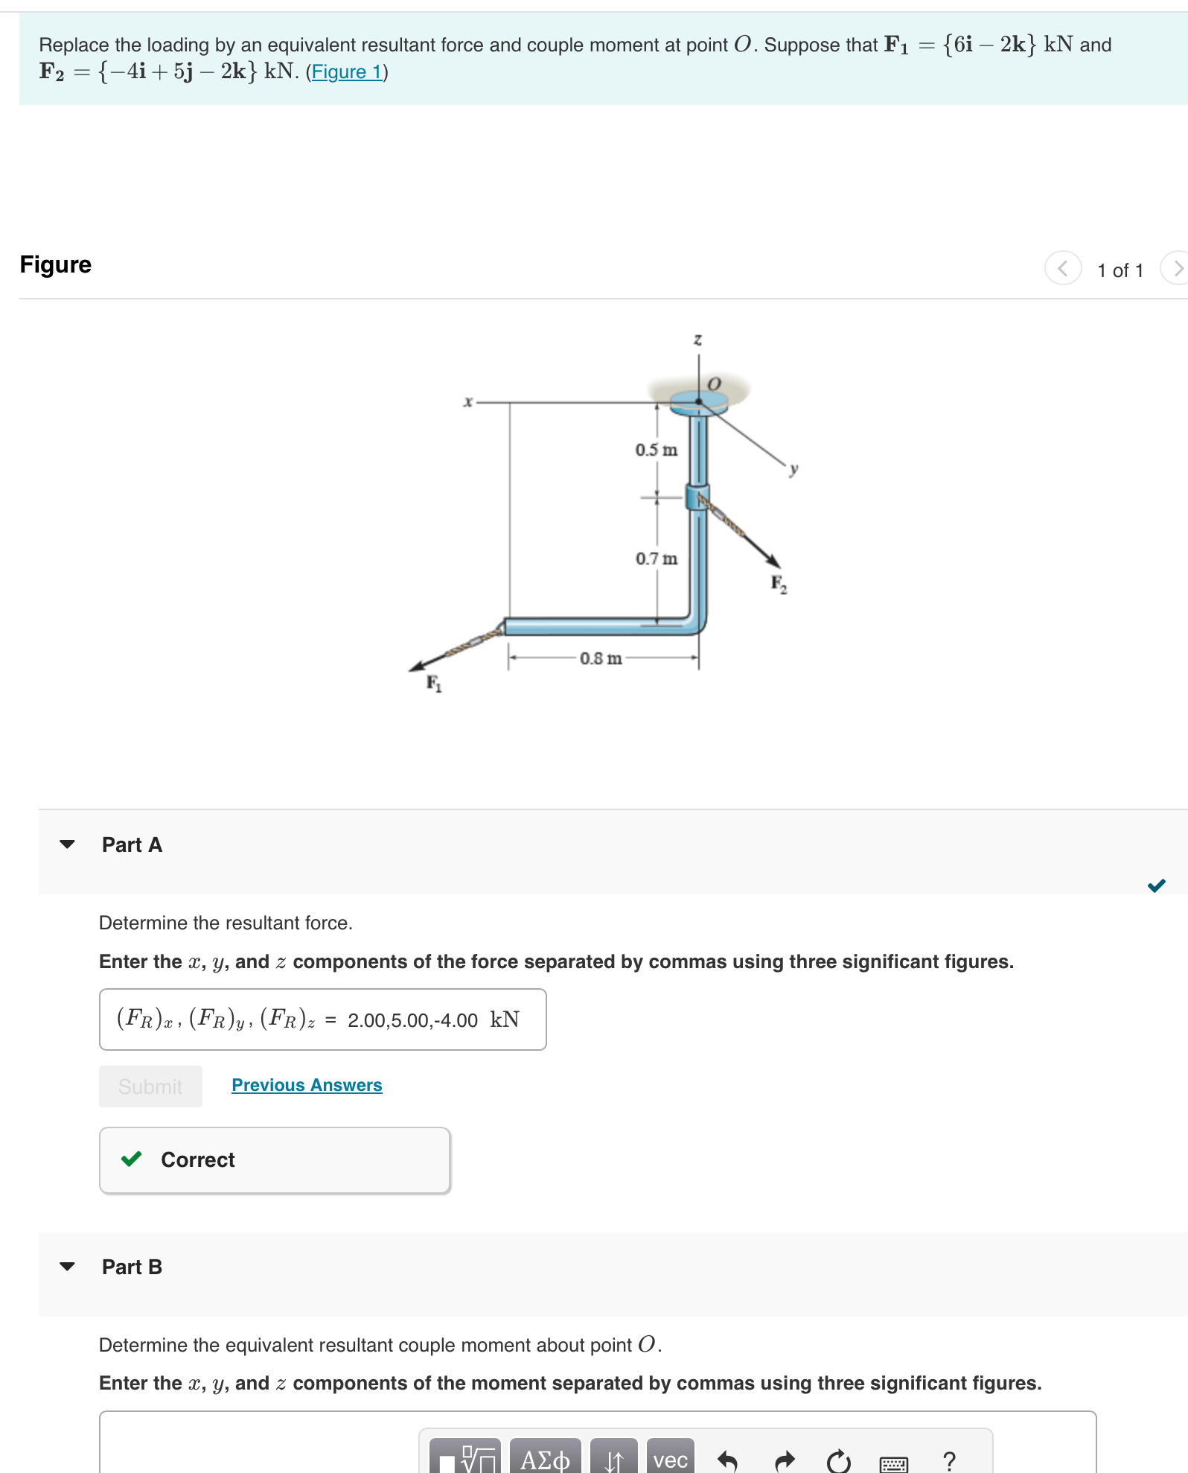Click the greyed-out Submit button

click(x=150, y=1087)
